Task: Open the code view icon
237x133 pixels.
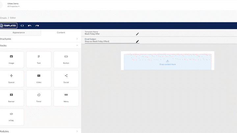Action: click(x=22, y=26)
